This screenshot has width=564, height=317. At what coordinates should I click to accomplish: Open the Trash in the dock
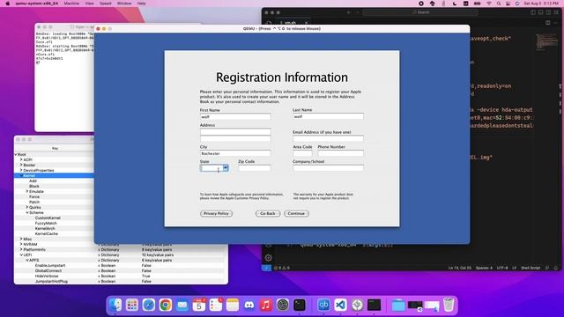click(449, 305)
